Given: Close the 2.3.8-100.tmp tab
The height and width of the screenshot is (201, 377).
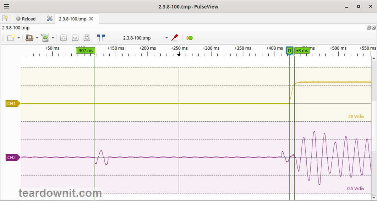Looking at the screenshot, I should [91, 19].
